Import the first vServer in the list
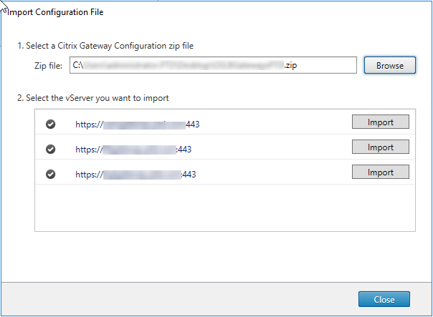The image size is (433, 317). tap(380, 122)
